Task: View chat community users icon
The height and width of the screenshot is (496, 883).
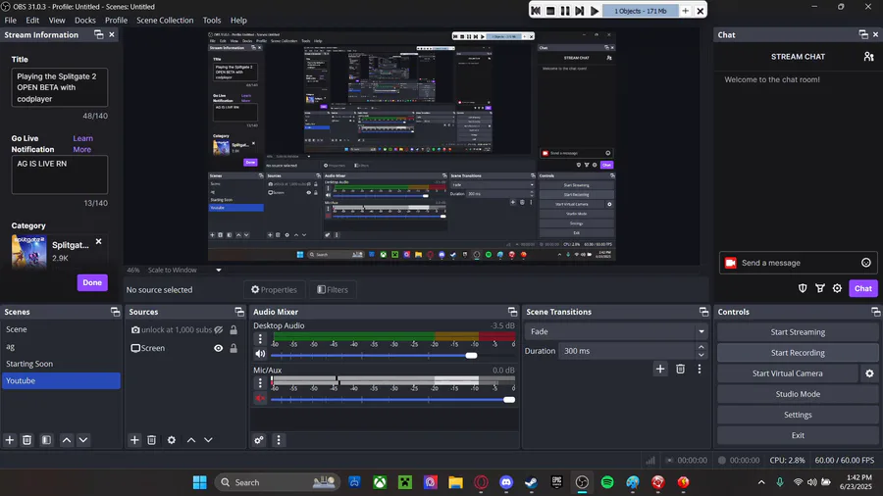Action: (x=869, y=56)
